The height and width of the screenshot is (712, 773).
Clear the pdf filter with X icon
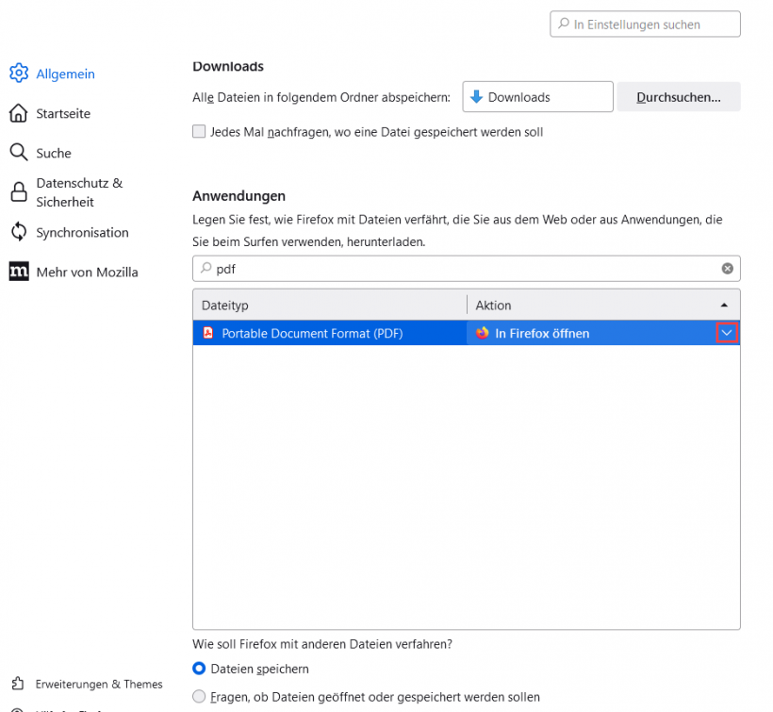point(727,269)
